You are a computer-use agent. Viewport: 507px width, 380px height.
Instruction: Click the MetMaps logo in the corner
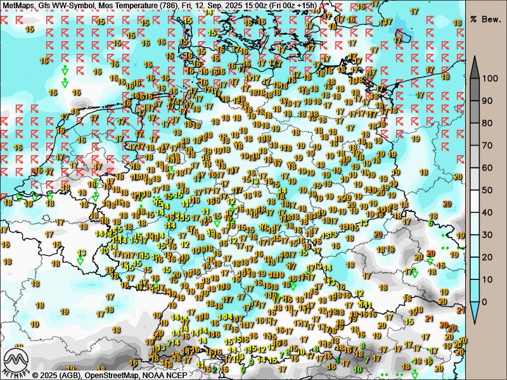coord(16,362)
